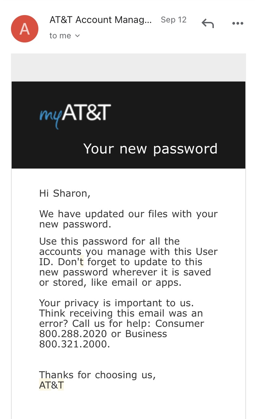Click the 'Hi Sharon,' greeting line
This screenshot has height=419, width=257.
(x=65, y=193)
